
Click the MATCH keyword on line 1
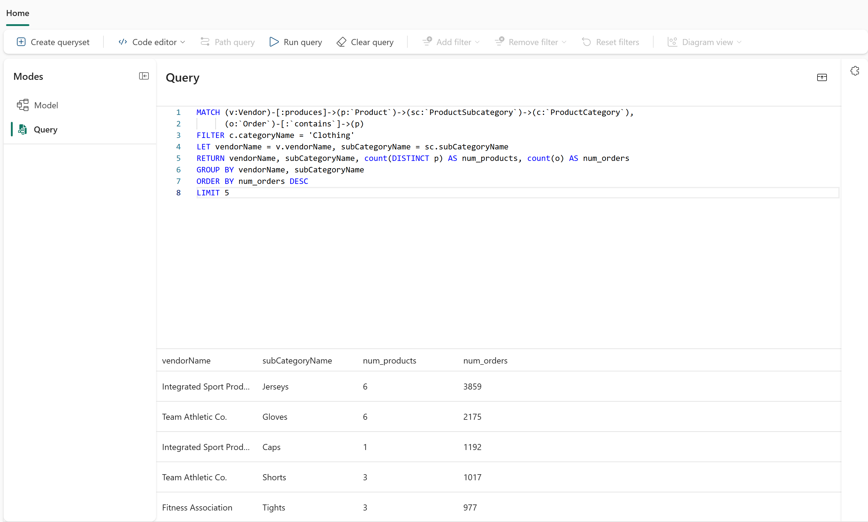208,112
